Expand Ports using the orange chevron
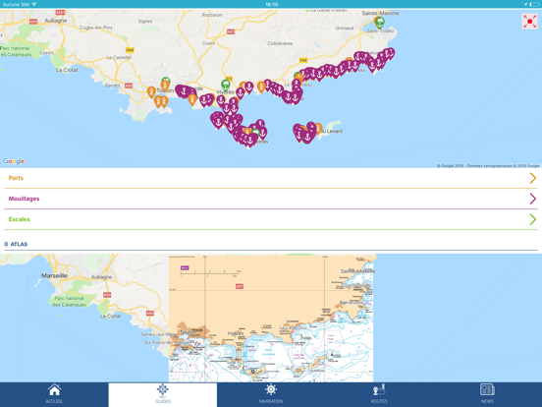Image resolution: width=542 pixels, height=407 pixels. click(x=532, y=178)
